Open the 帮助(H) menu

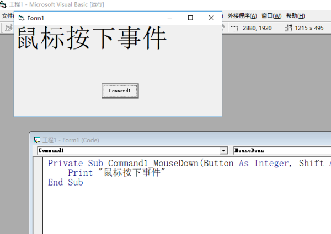pos(295,16)
